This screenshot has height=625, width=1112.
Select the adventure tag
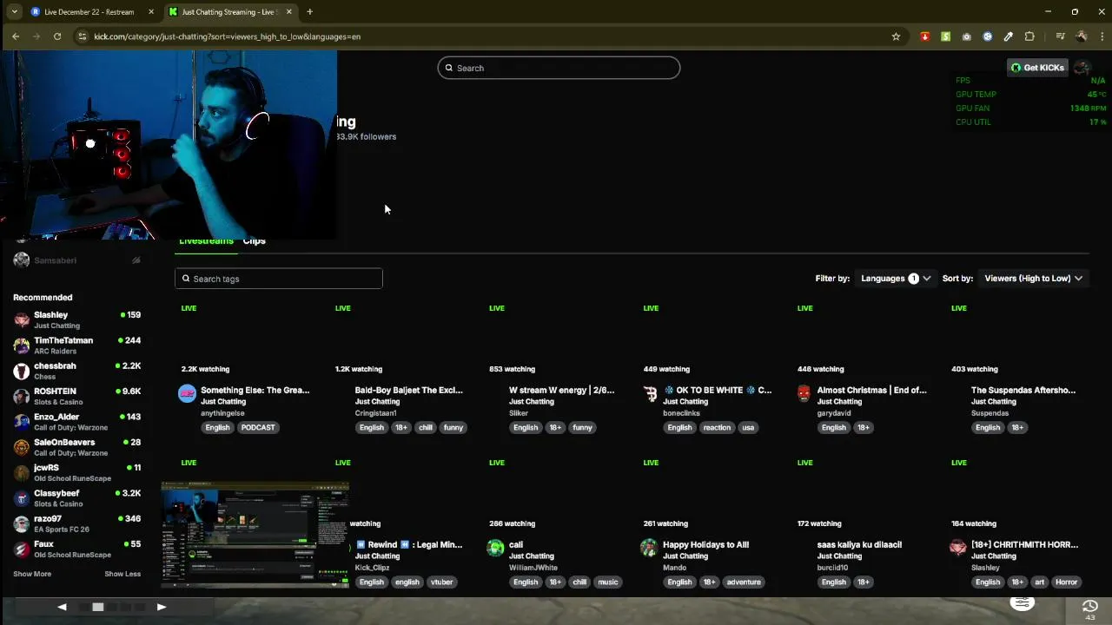coord(744,582)
